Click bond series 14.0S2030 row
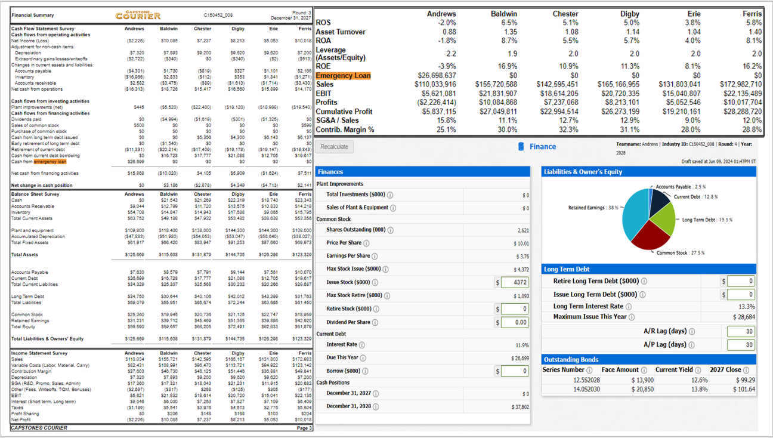 649,389
